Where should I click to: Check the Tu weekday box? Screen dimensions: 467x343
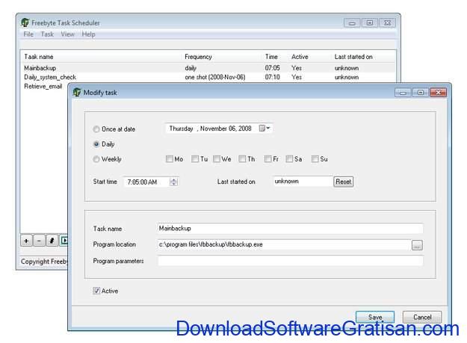pyautogui.click(x=195, y=159)
